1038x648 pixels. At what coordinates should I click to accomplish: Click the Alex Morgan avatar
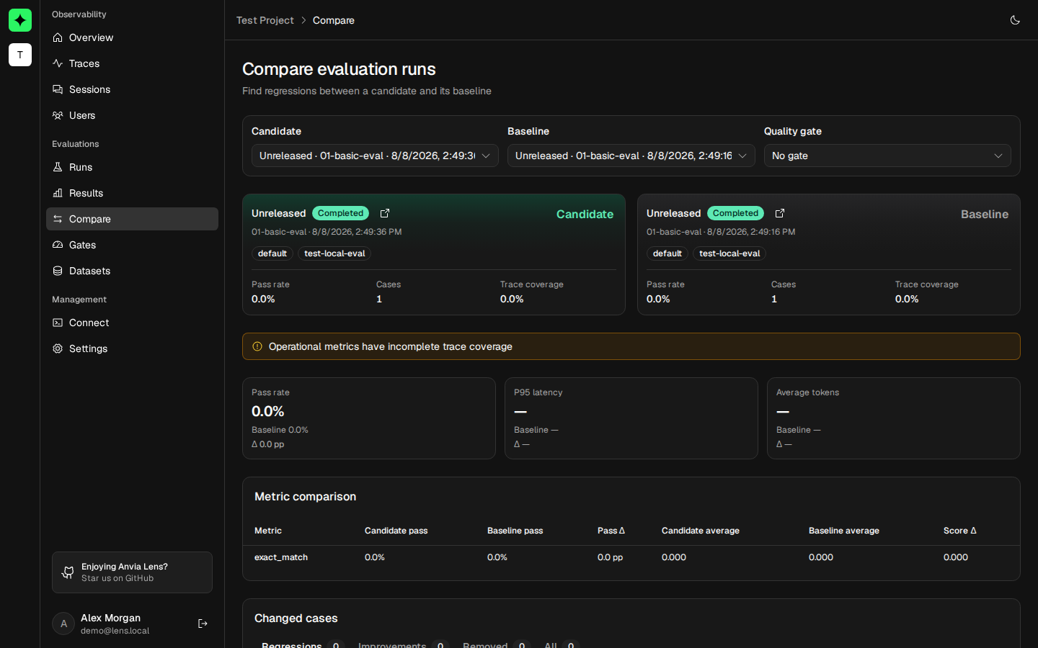63,624
